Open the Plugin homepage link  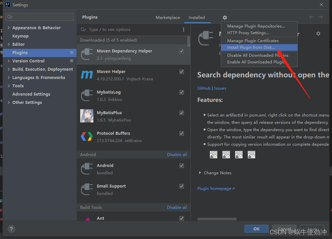(216, 189)
